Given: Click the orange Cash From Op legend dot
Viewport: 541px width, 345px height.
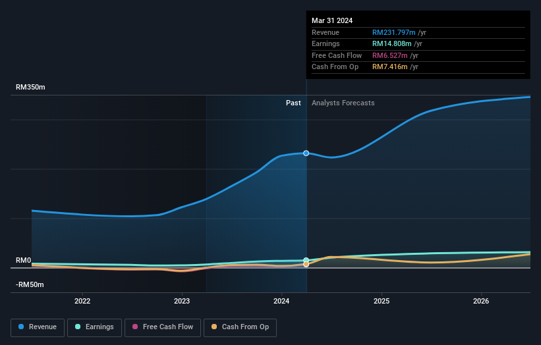Looking at the screenshot, I should coord(214,327).
